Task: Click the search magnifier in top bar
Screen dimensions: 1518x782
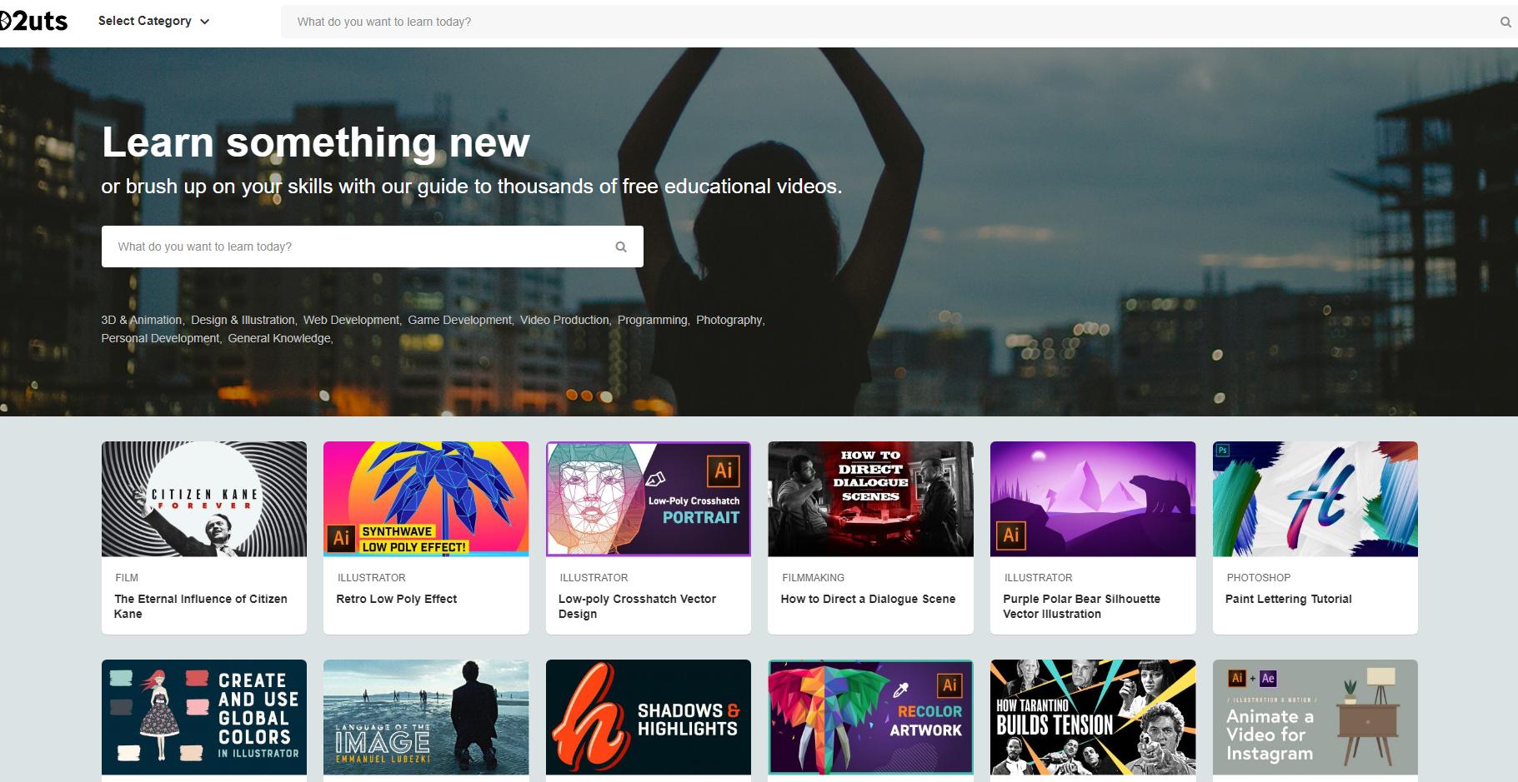Action: (1505, 22)
